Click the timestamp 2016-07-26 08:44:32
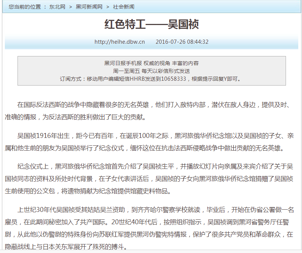The height and width of the screenshot is (253, 302). 182,42
